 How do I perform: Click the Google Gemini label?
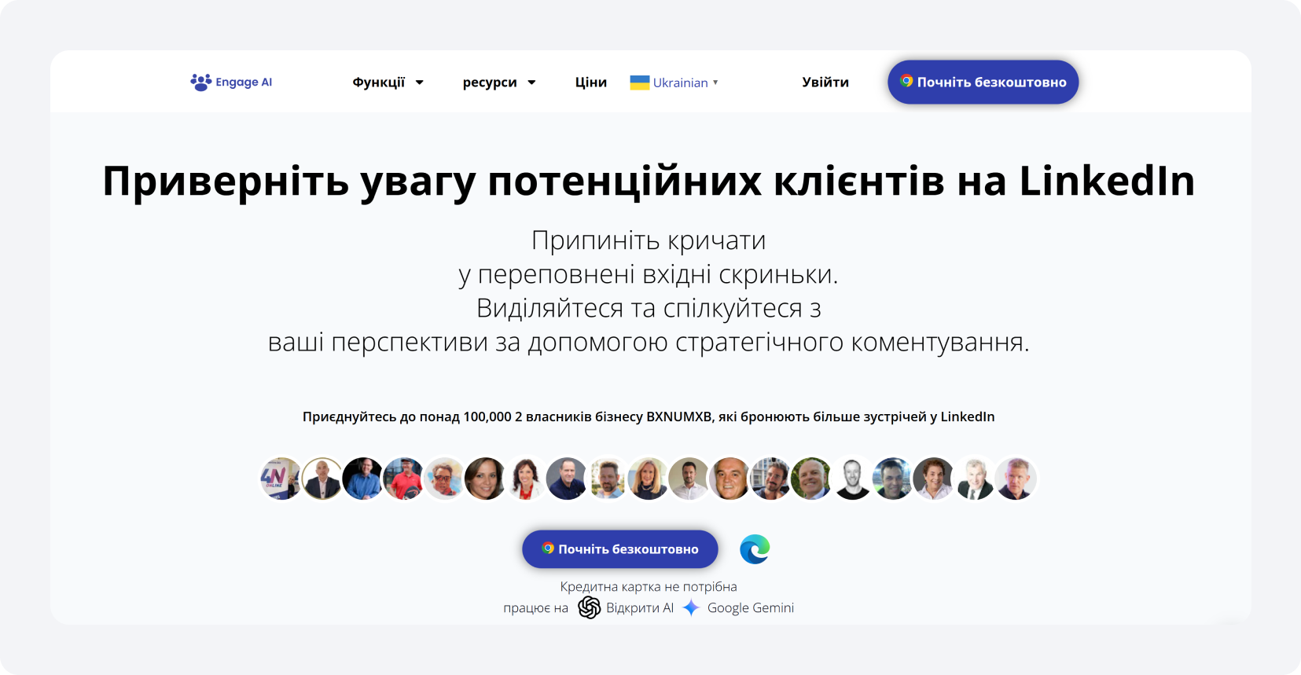point(751,607)
